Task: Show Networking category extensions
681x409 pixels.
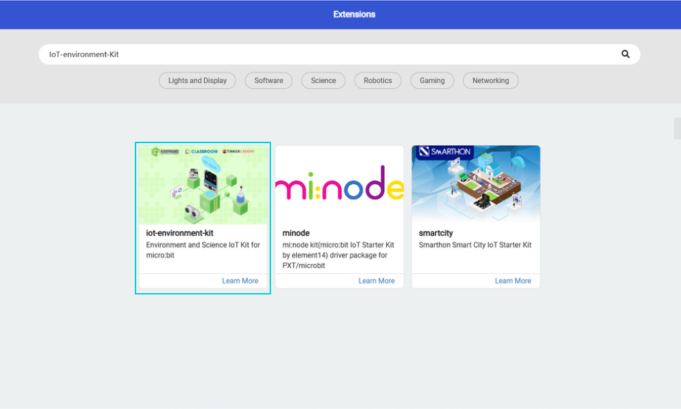Action: click(x=490, y=80)
